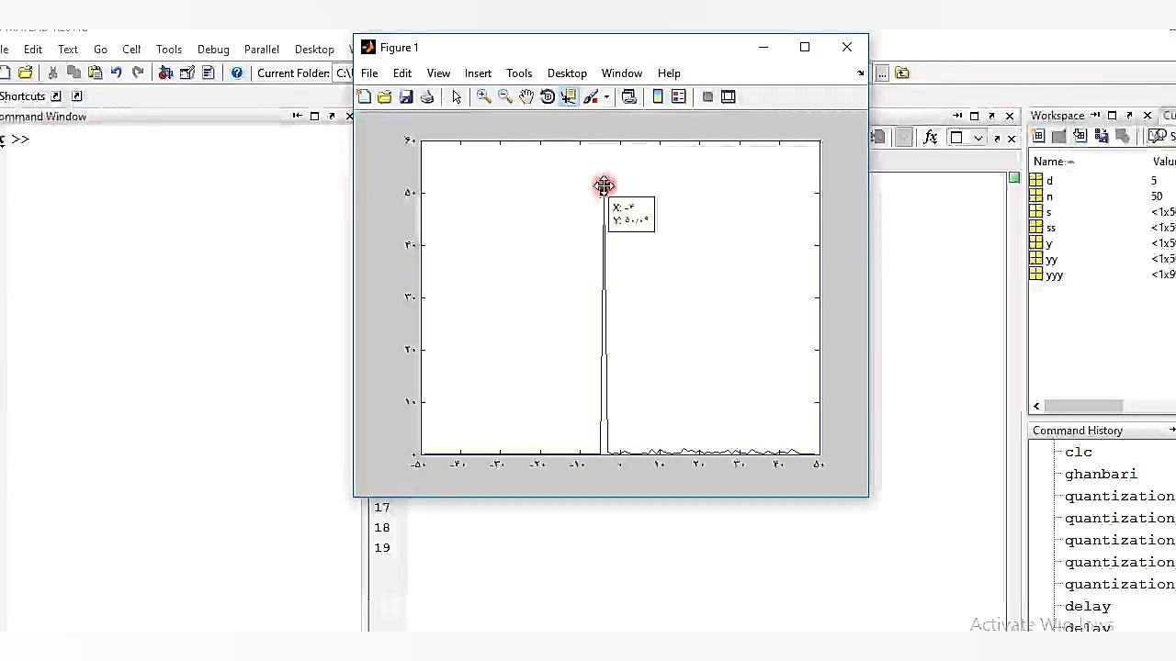Image resolution: width=1176 pixels, height=661 pixels.
Task: Insert a legend into the figure
Action: pyautogui.click(x=679, y=96)
